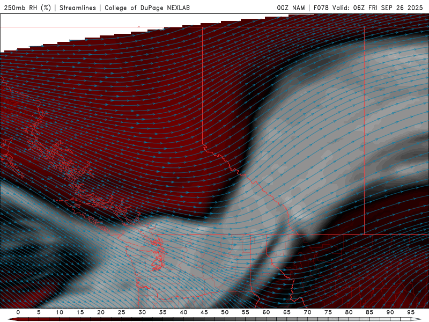The width and height of the screenshot is (429, 322).
Task: Click the 'College of DuPage NEXLAB' text
Action: pyautogui.click(x=147, y=8)
